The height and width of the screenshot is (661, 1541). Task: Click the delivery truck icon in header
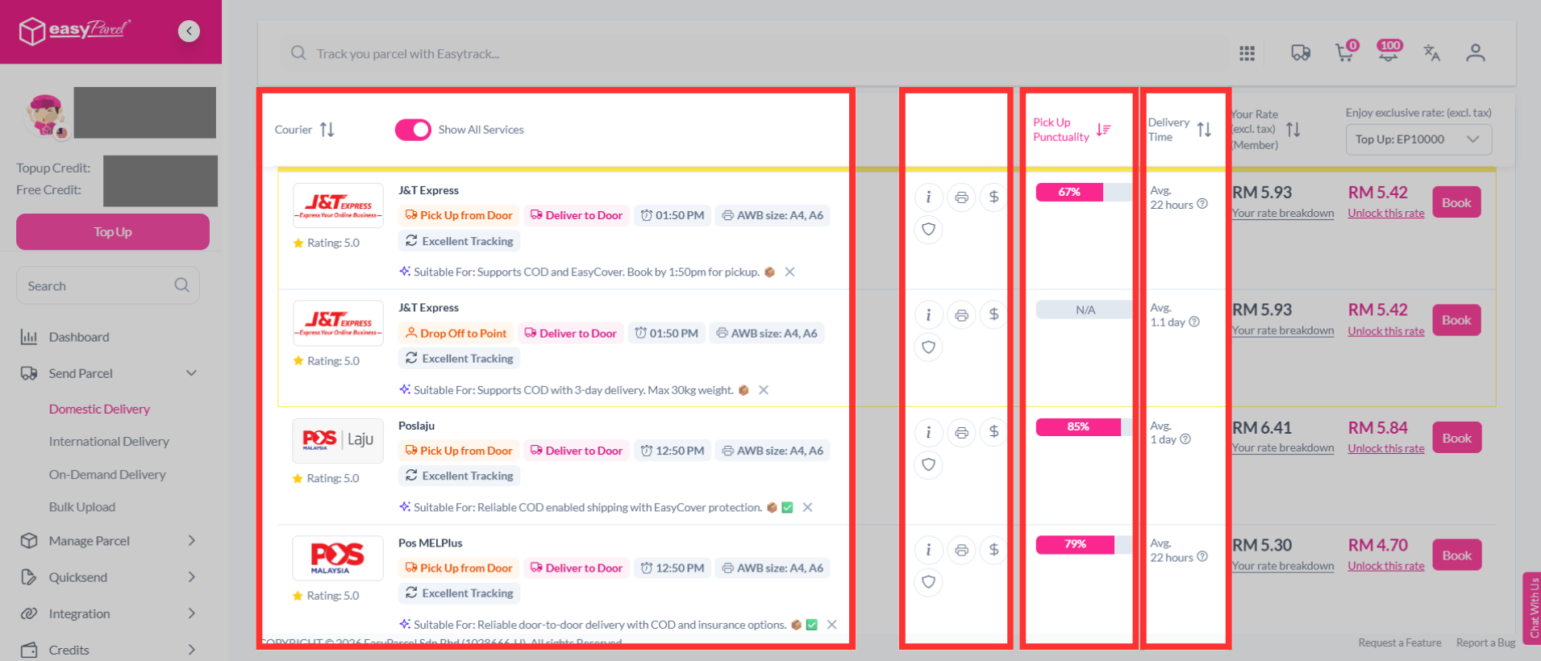1300,53
